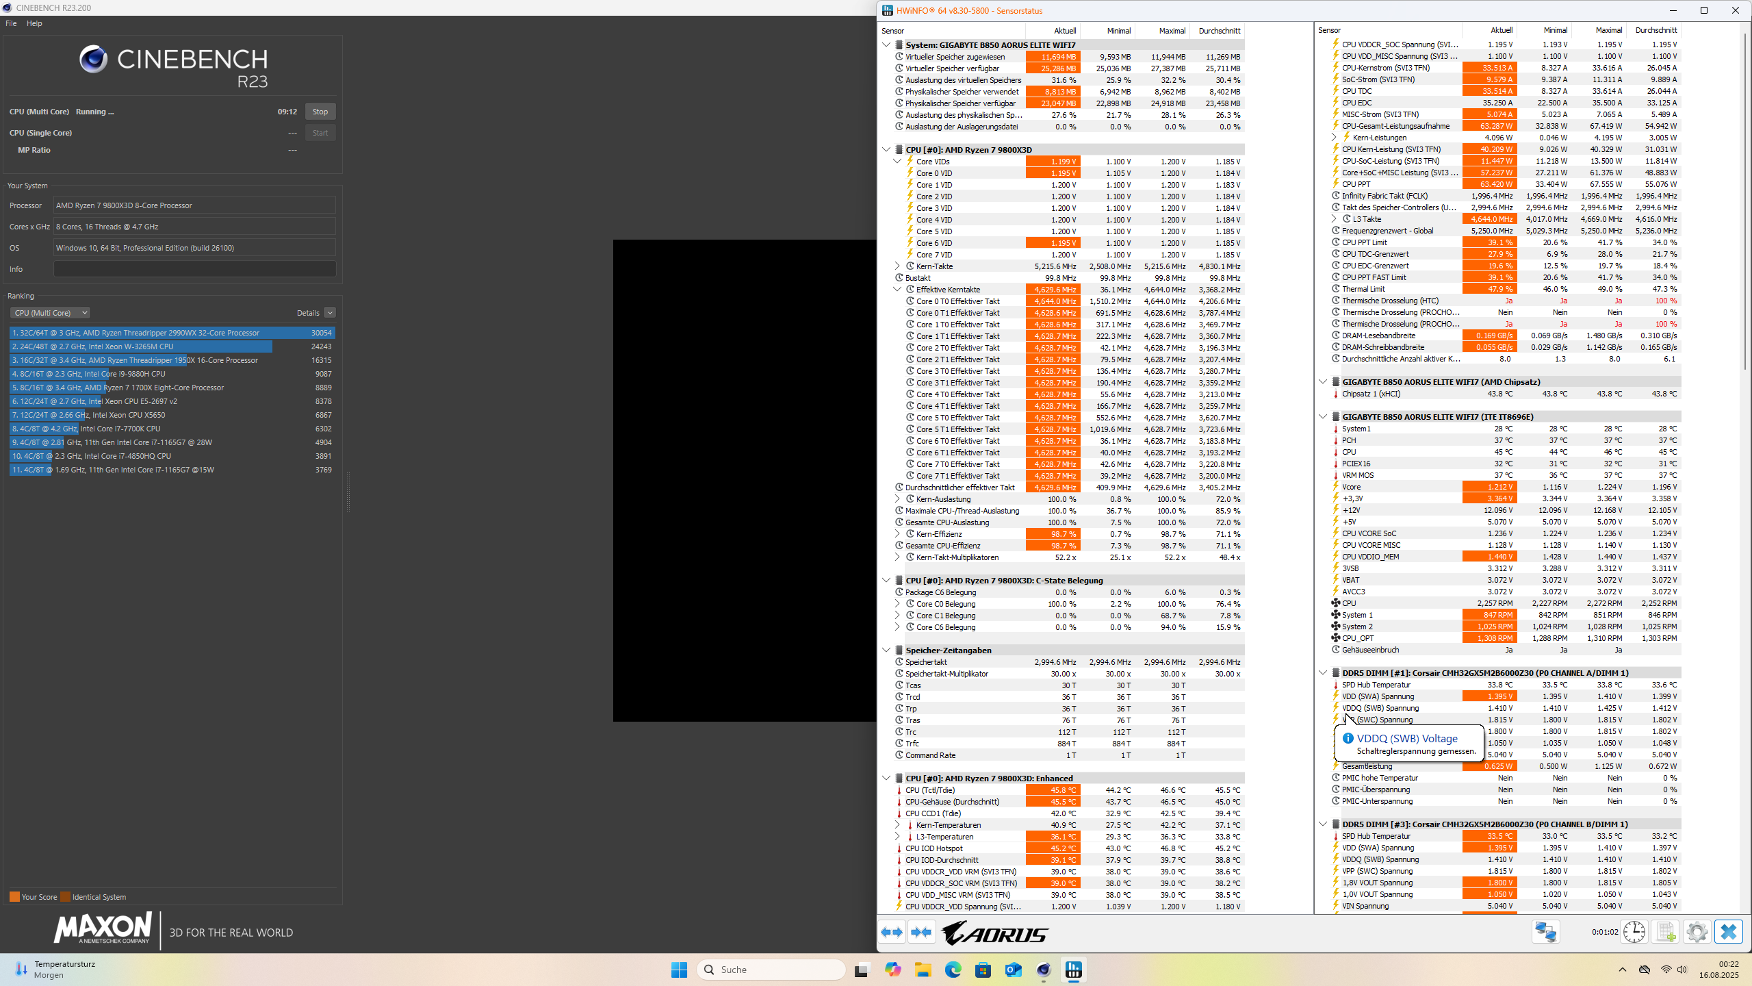Open the CPU (Multi Core) ranking dropdown
Screen dimensions: 1752x986
pos(50,313)
